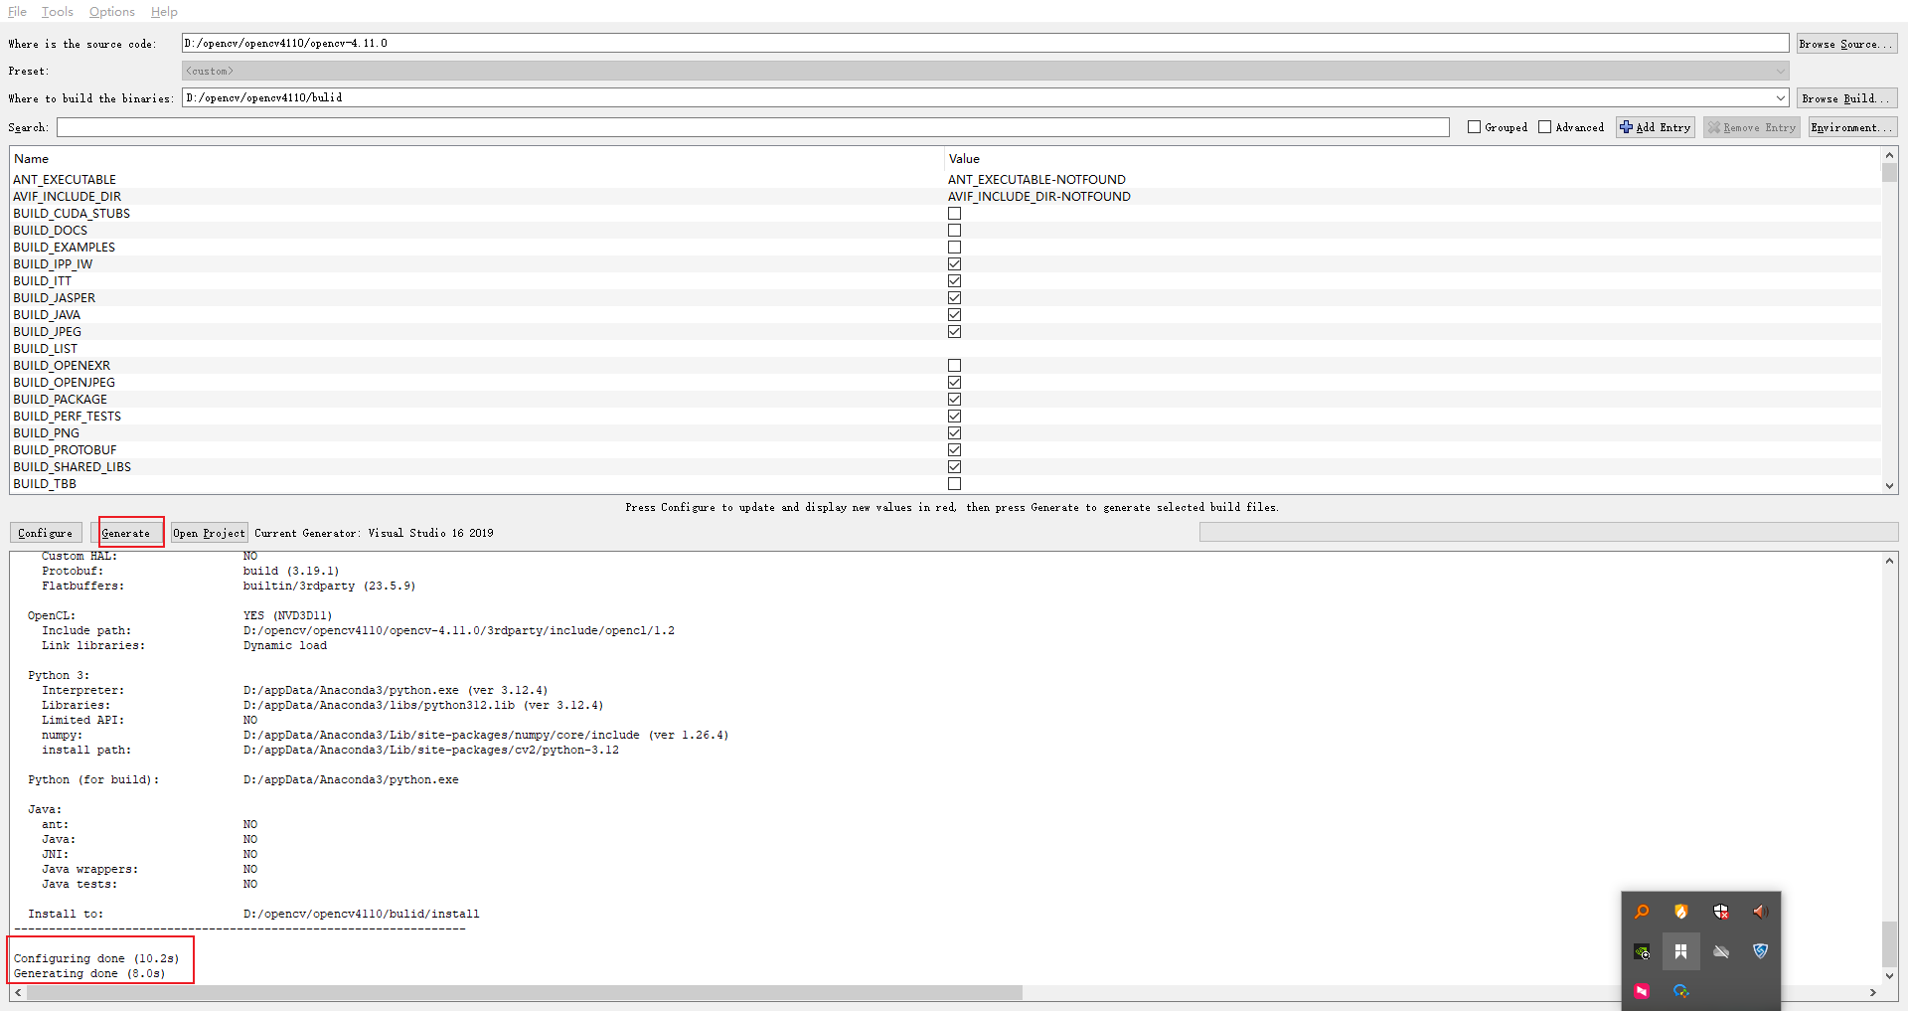1908x1011 pixels.
Task: Click the Windows Defender shield tray icon
Action: click(x=1721, y=912)
